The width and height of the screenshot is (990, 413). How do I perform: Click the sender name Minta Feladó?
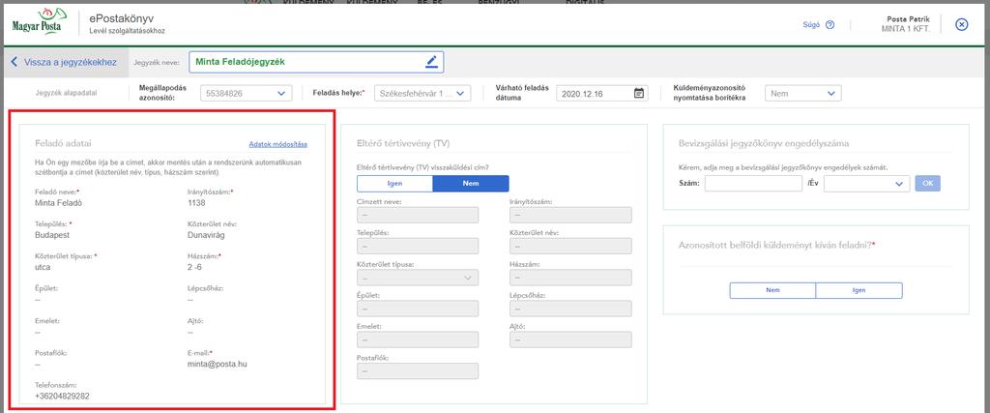coord(59,203)
